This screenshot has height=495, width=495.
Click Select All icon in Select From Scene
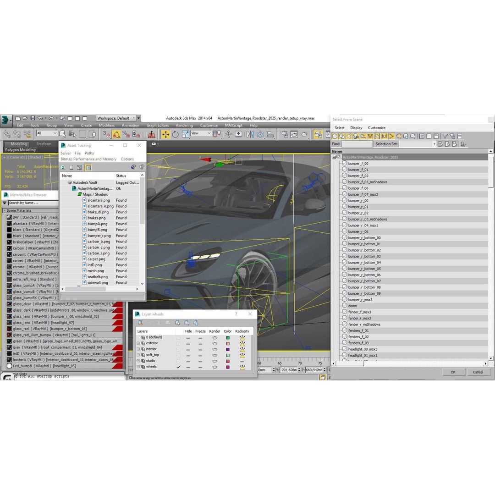tap(422, 137)
